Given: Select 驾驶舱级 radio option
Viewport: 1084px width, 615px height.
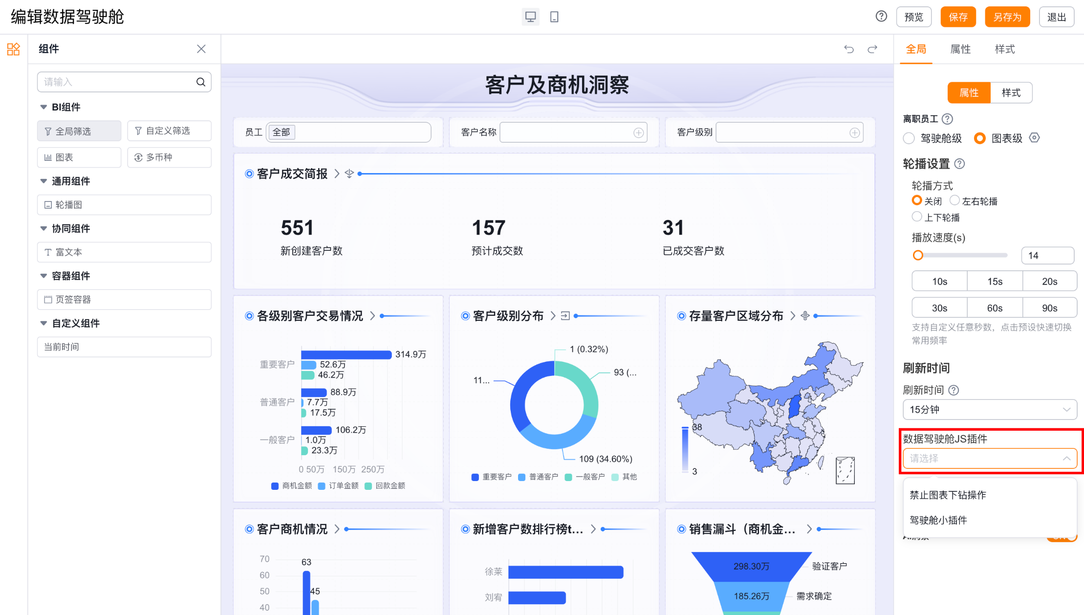Looking at the screenshot, I should 909,138.
